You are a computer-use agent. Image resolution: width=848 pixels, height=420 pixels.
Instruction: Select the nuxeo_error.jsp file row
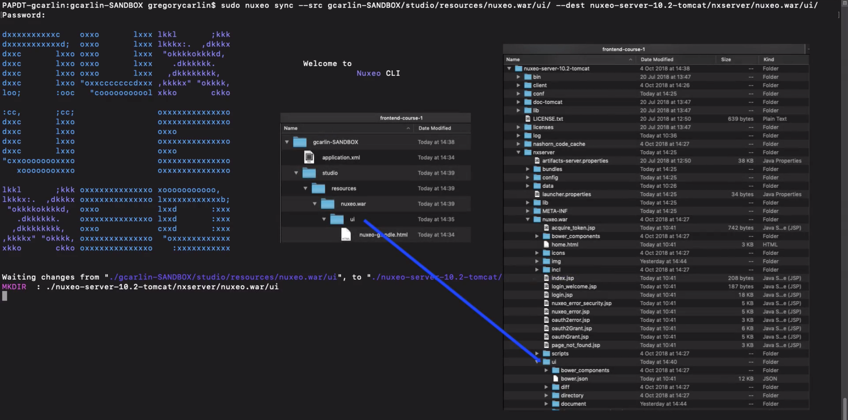656,311
